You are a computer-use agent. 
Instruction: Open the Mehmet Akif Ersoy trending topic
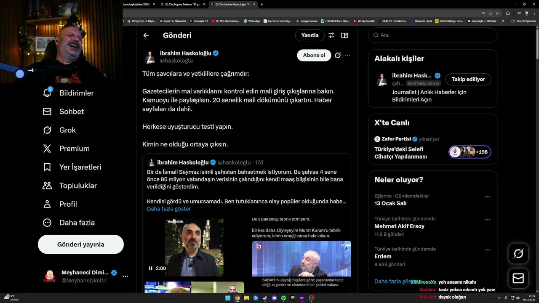(399, 226)
